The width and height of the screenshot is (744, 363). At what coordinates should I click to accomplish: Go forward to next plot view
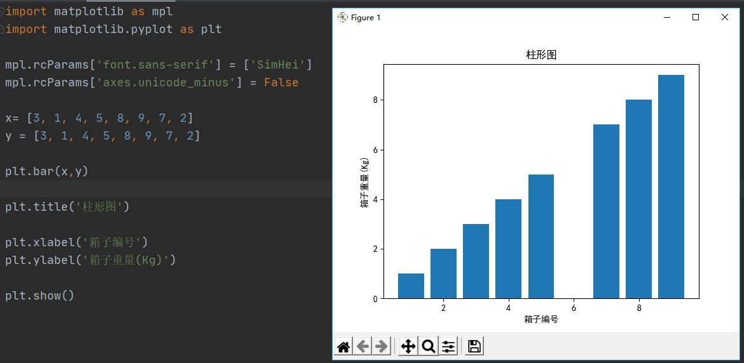point(381,347)
